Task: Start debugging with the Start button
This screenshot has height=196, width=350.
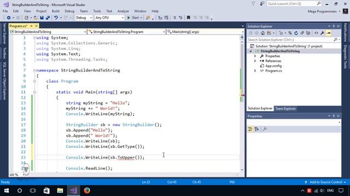Action: point(133,17)
